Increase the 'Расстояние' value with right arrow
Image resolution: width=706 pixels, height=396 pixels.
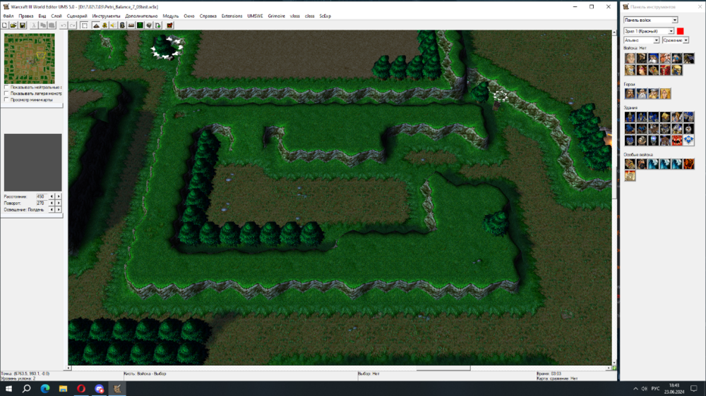pos(59,196)
